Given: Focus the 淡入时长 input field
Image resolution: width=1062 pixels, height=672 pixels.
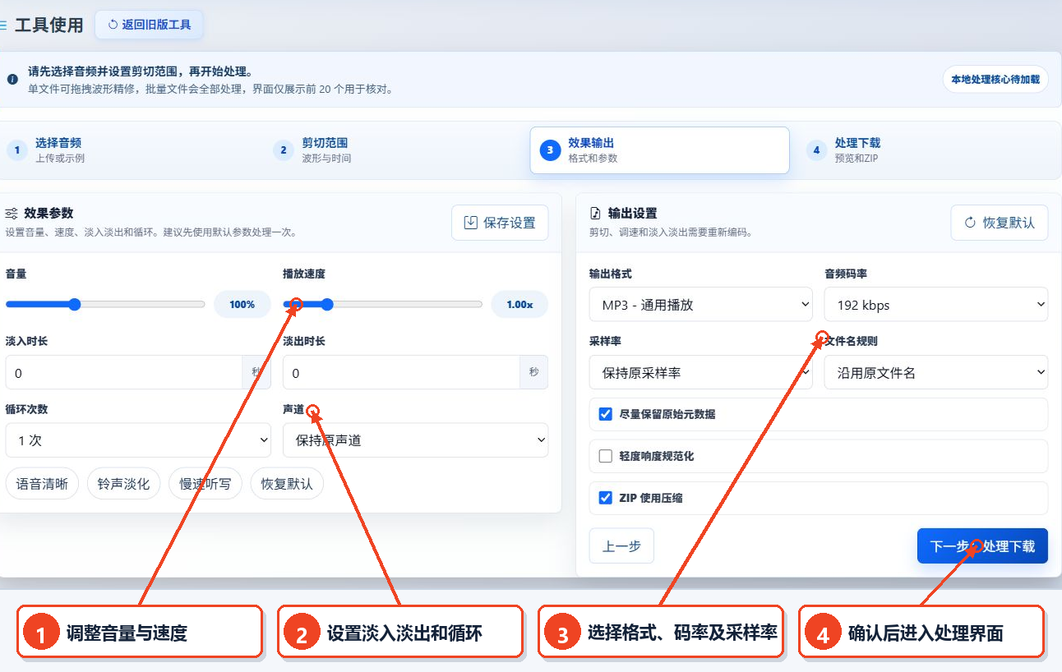Looking at the screenshot, I should tap(123, 373).
